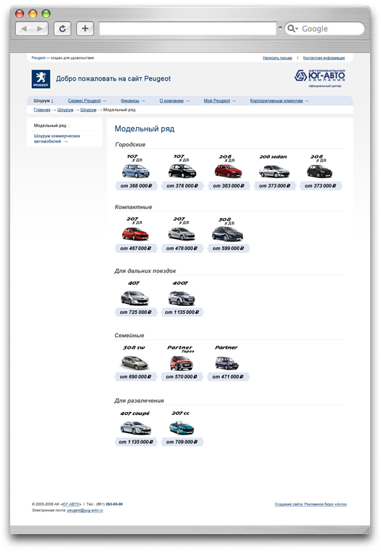The image size is (381, 553).
Task: Click the browser address bar field
Action: [188, 28]
